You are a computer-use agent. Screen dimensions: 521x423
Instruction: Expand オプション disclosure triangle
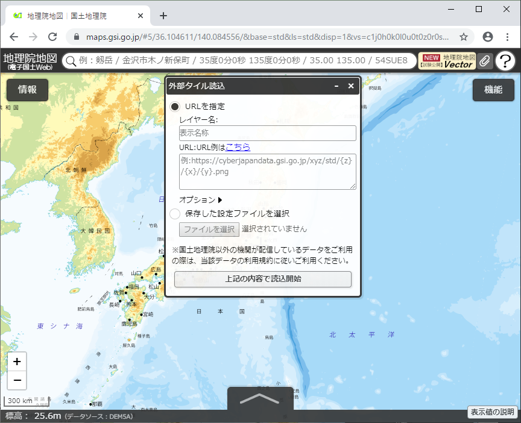(220, 200)
